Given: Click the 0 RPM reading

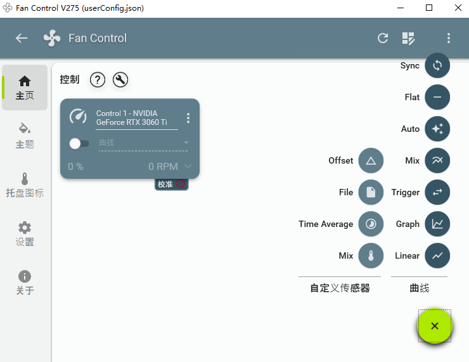Looking at the screenshot, I should (163, 166).
